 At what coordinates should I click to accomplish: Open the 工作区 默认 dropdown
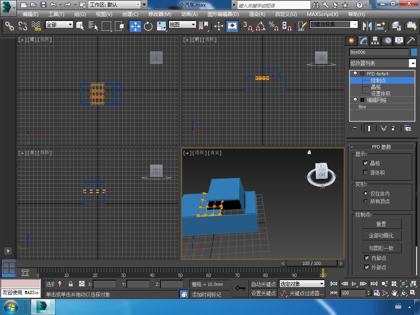(114, 5)
